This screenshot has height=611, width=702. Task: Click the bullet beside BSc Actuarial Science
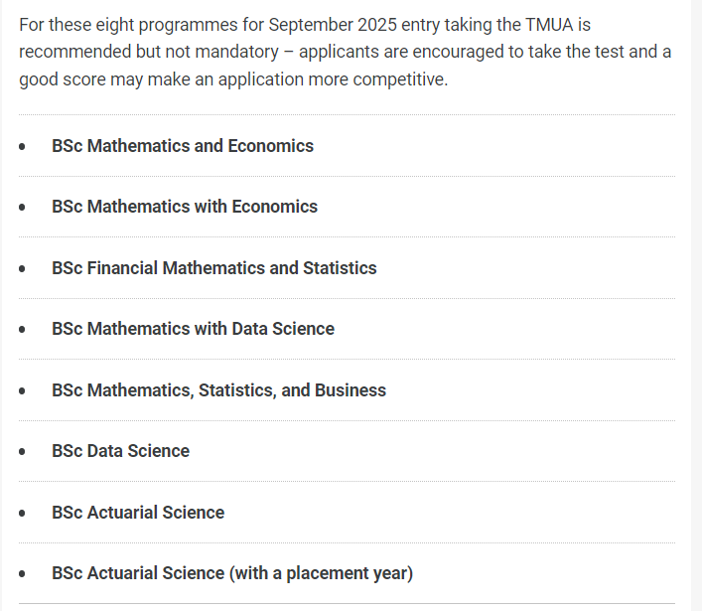pyautogui.click(x=22, y=513)
